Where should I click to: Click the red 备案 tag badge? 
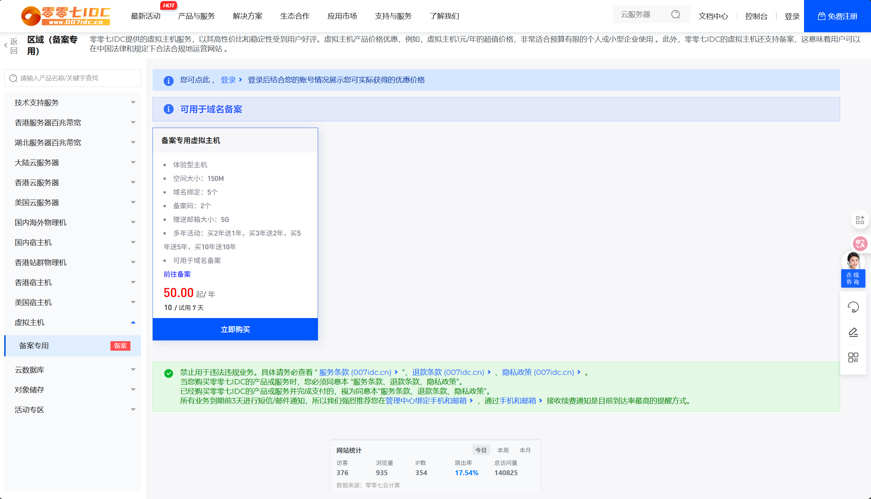tap(120, 346)
